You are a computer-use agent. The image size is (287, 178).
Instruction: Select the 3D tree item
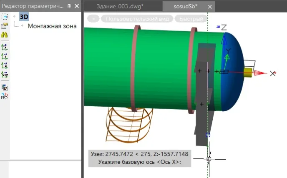[24, 17]
